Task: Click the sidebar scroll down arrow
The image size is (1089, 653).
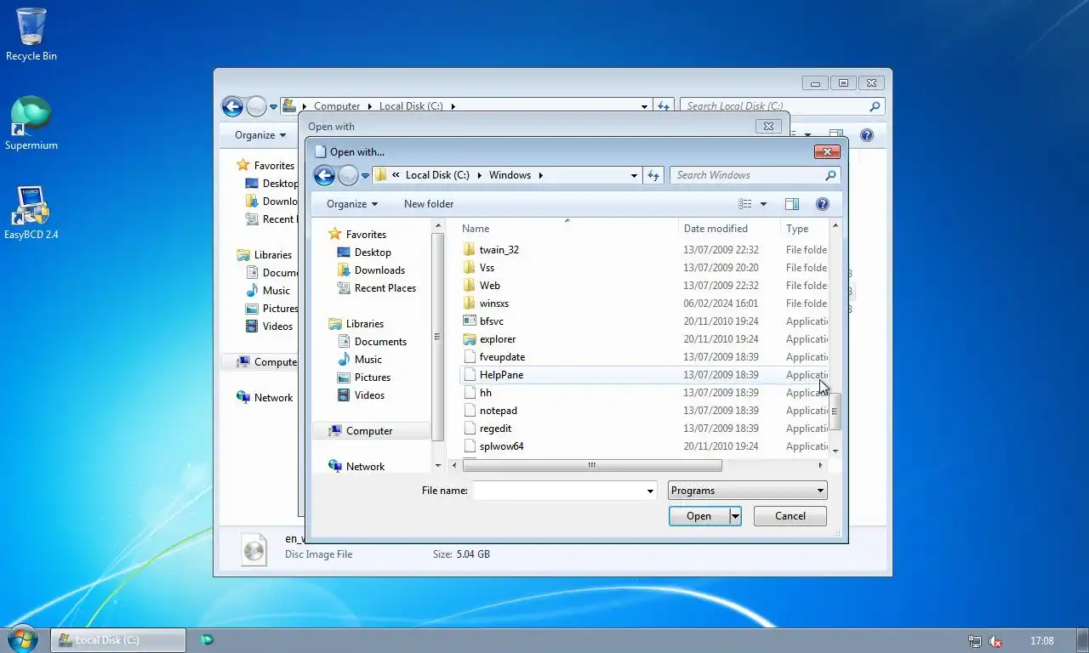Action: (439, 466)
